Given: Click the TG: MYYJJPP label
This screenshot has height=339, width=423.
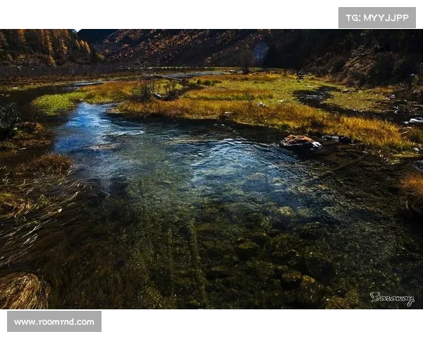Looking at the screenshot, I should point(377,18).
